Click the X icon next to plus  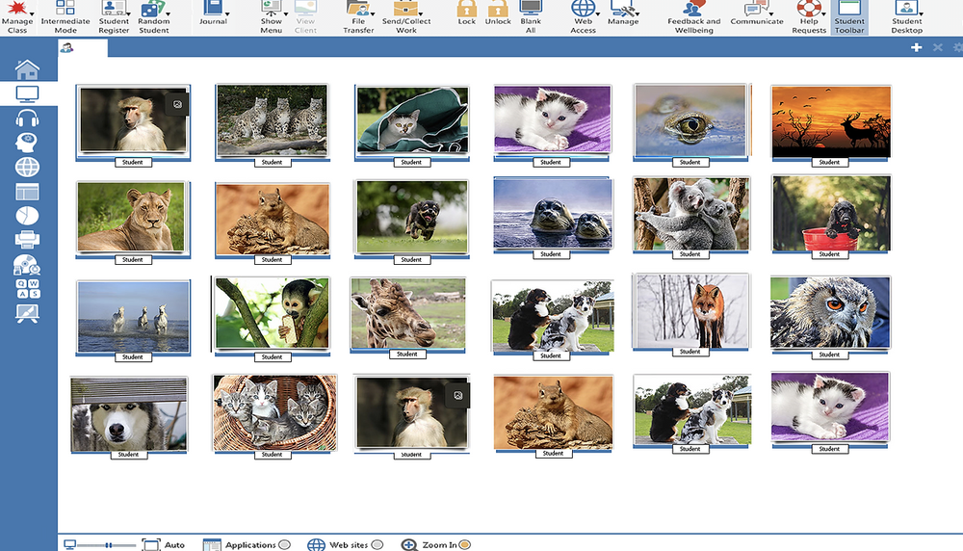point(938,47)
